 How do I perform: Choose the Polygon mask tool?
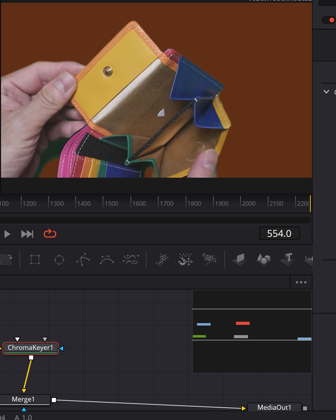click(83, 259)
